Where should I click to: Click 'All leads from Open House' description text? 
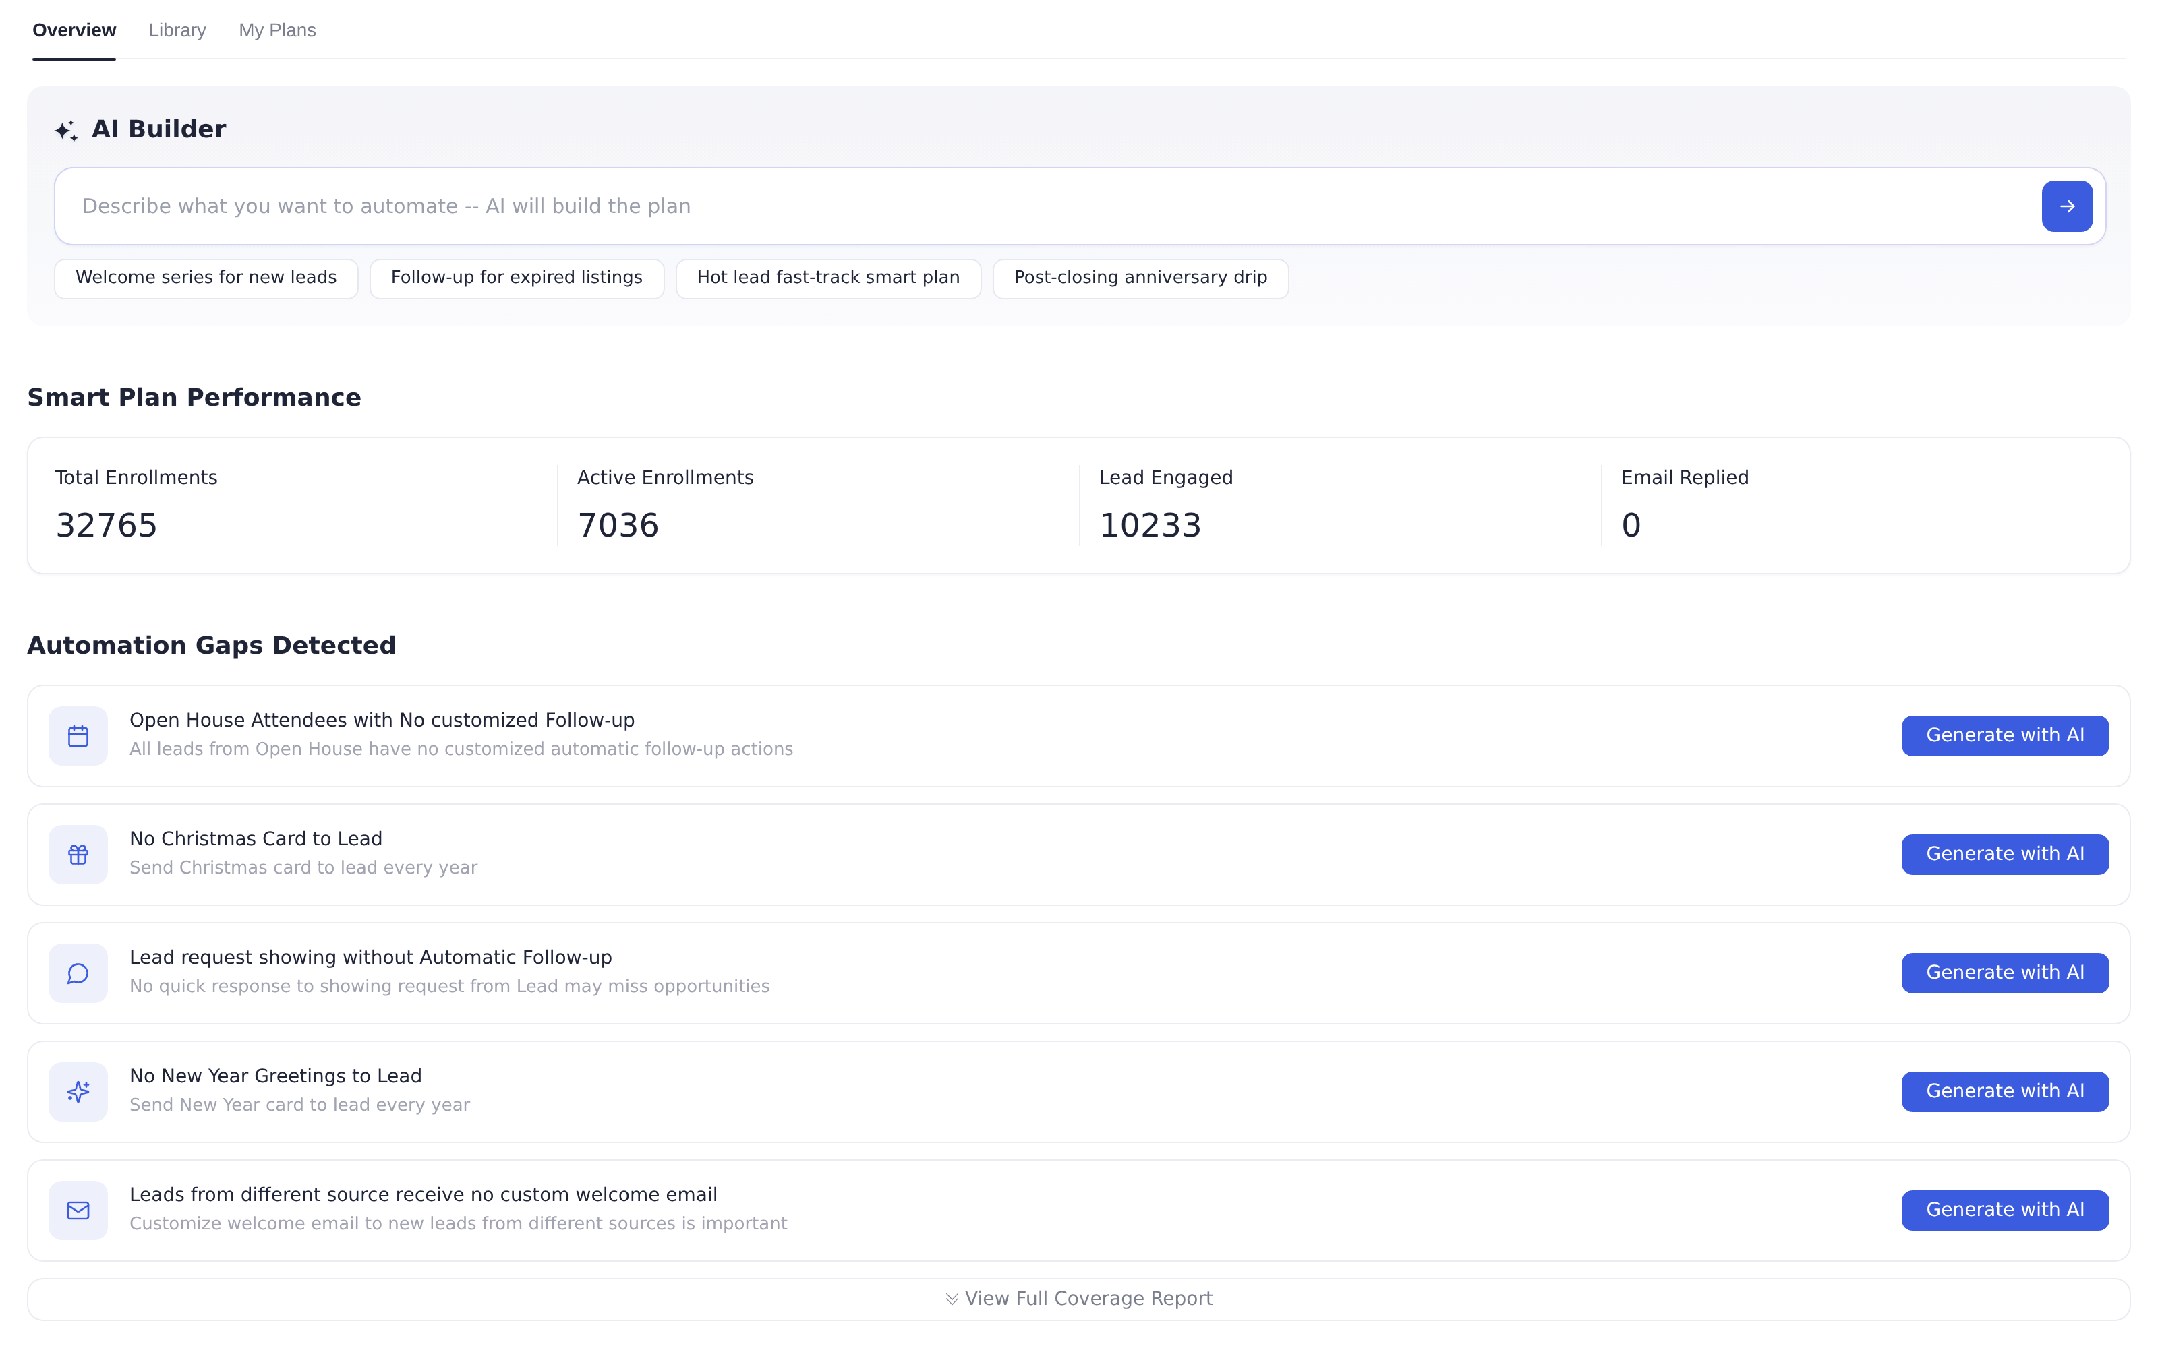pos(461,749)
